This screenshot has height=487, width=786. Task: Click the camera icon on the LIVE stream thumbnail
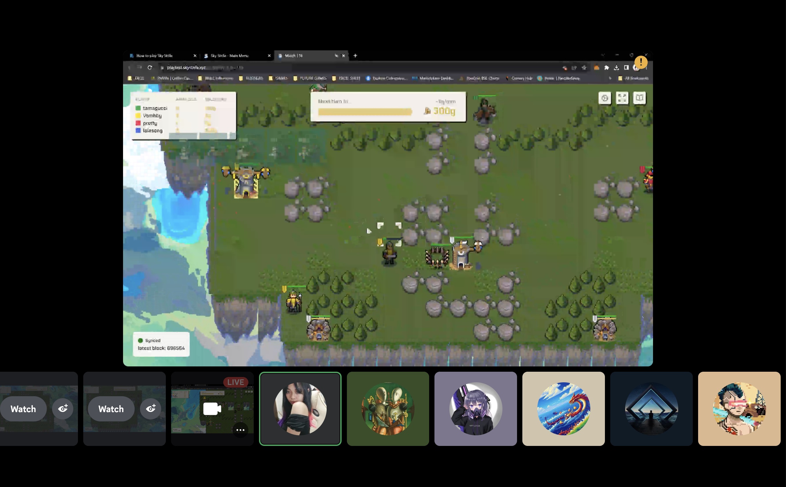pyautogui.click(x=212, y=409)
